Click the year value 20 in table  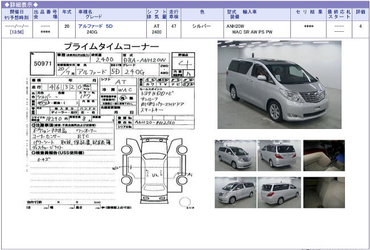(67, 26)
